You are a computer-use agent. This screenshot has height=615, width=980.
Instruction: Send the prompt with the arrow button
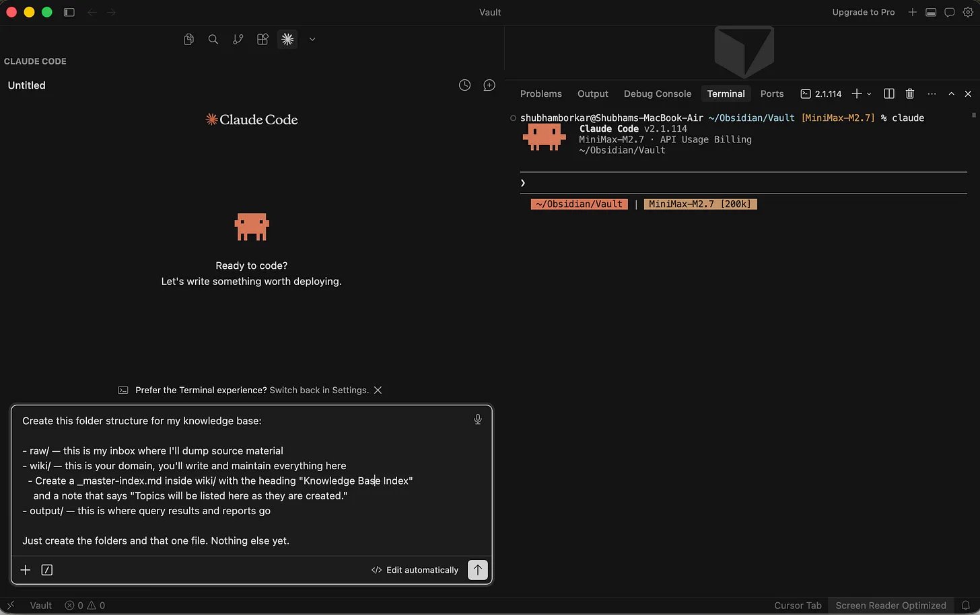[478, 570]
